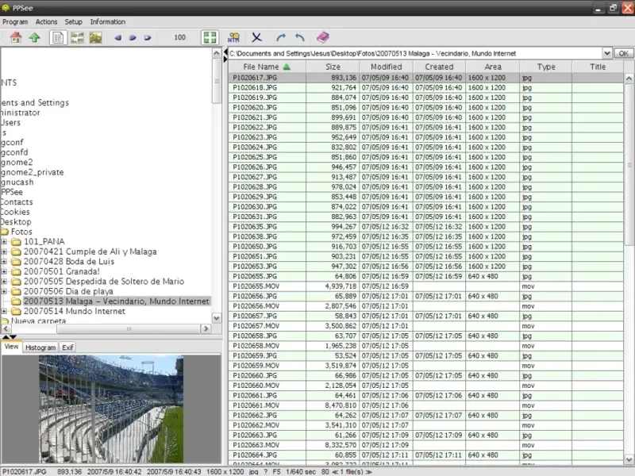Click the green sort triangle on File Name
635x476 pixels.
click(x=287, y=67)
